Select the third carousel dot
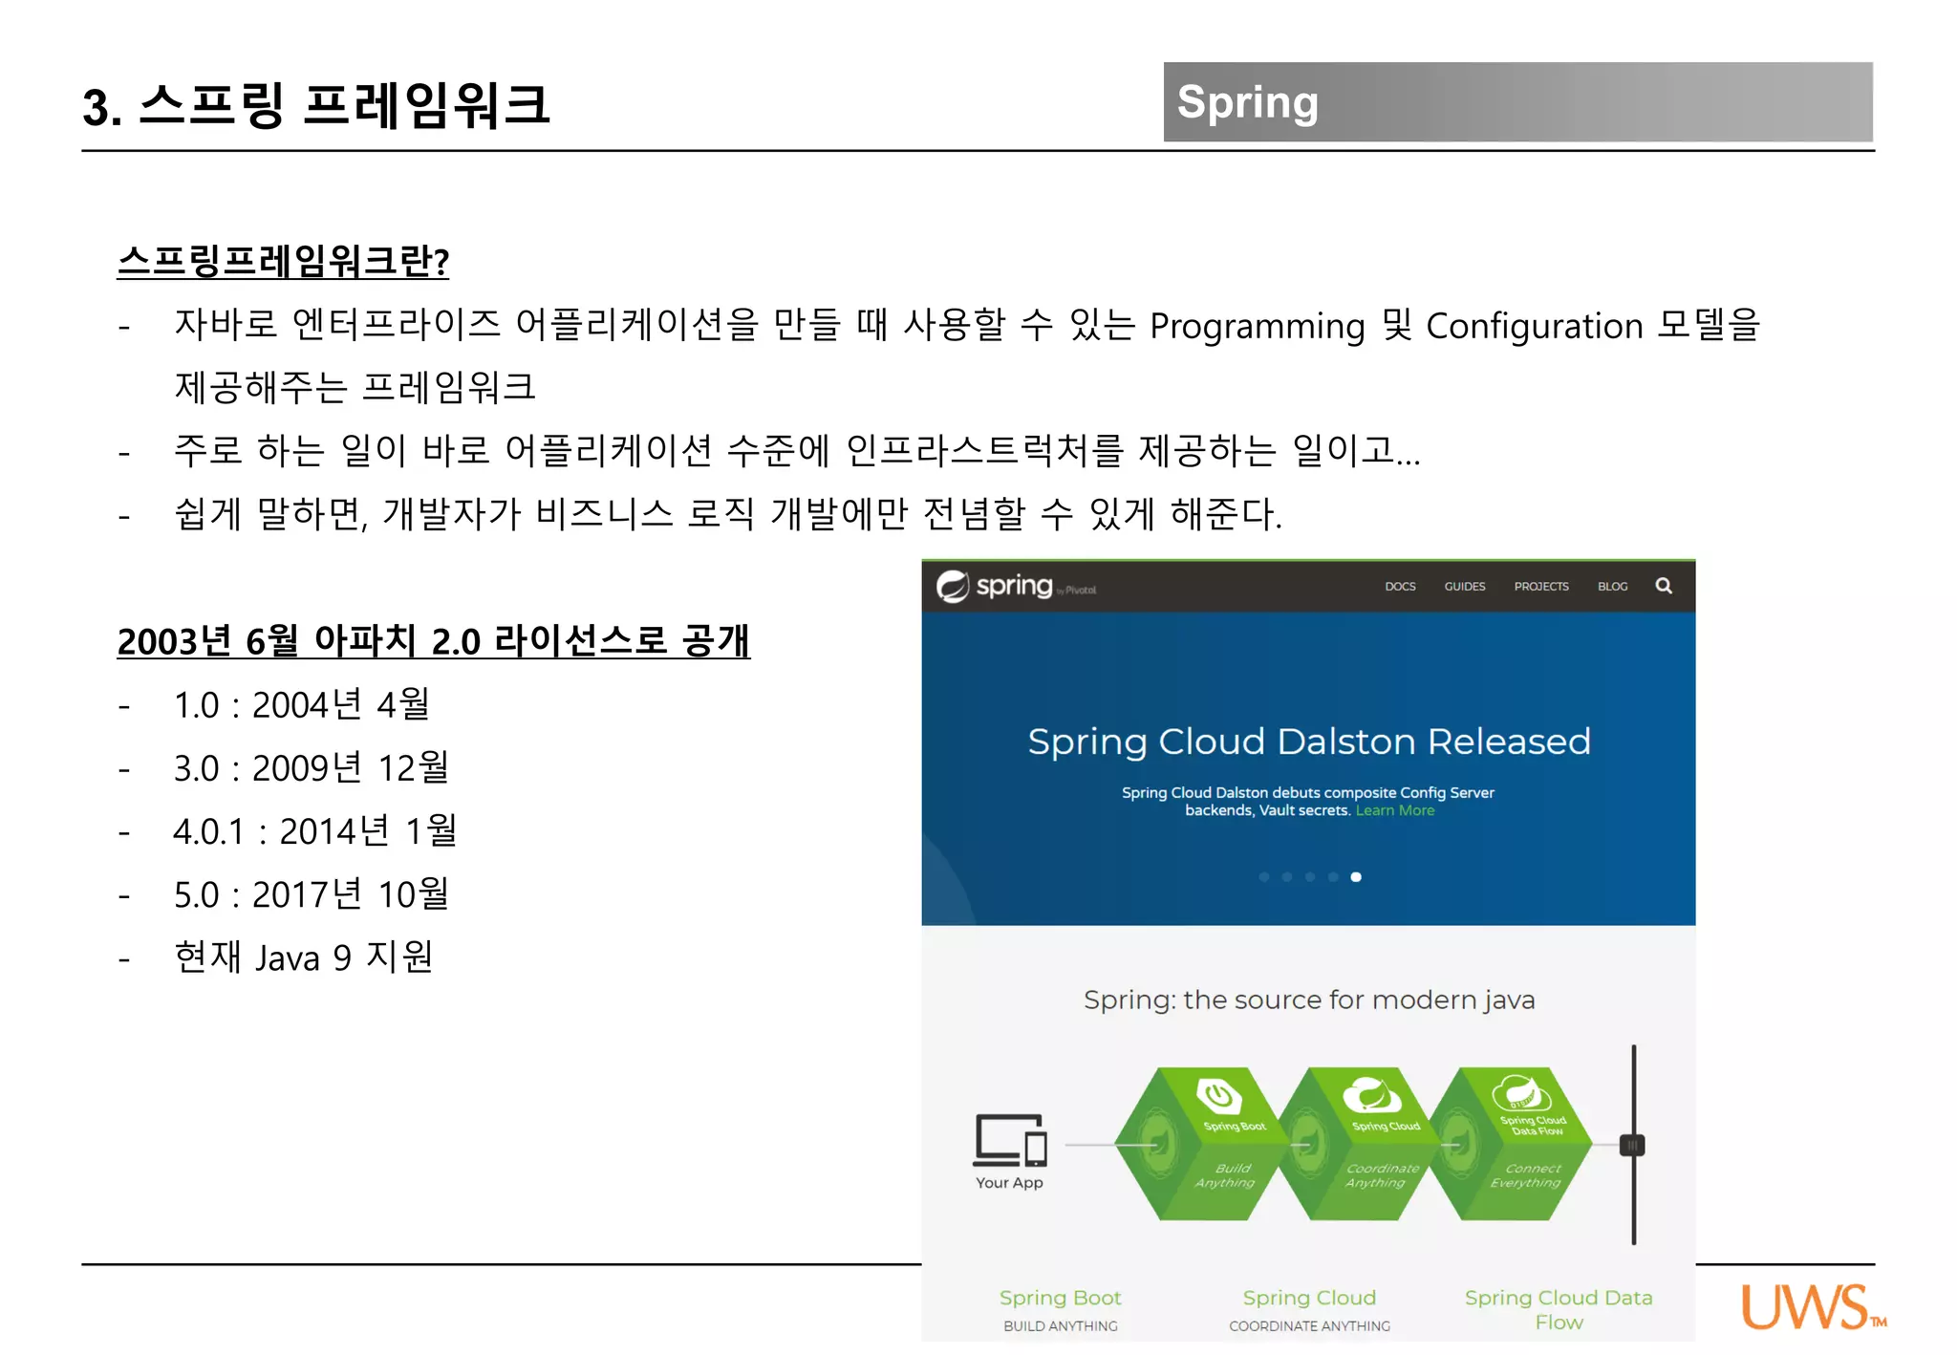Image resolution: width=1957 pixels, height=1355 pixels. pyautogui.click(x=1310, y=877)
